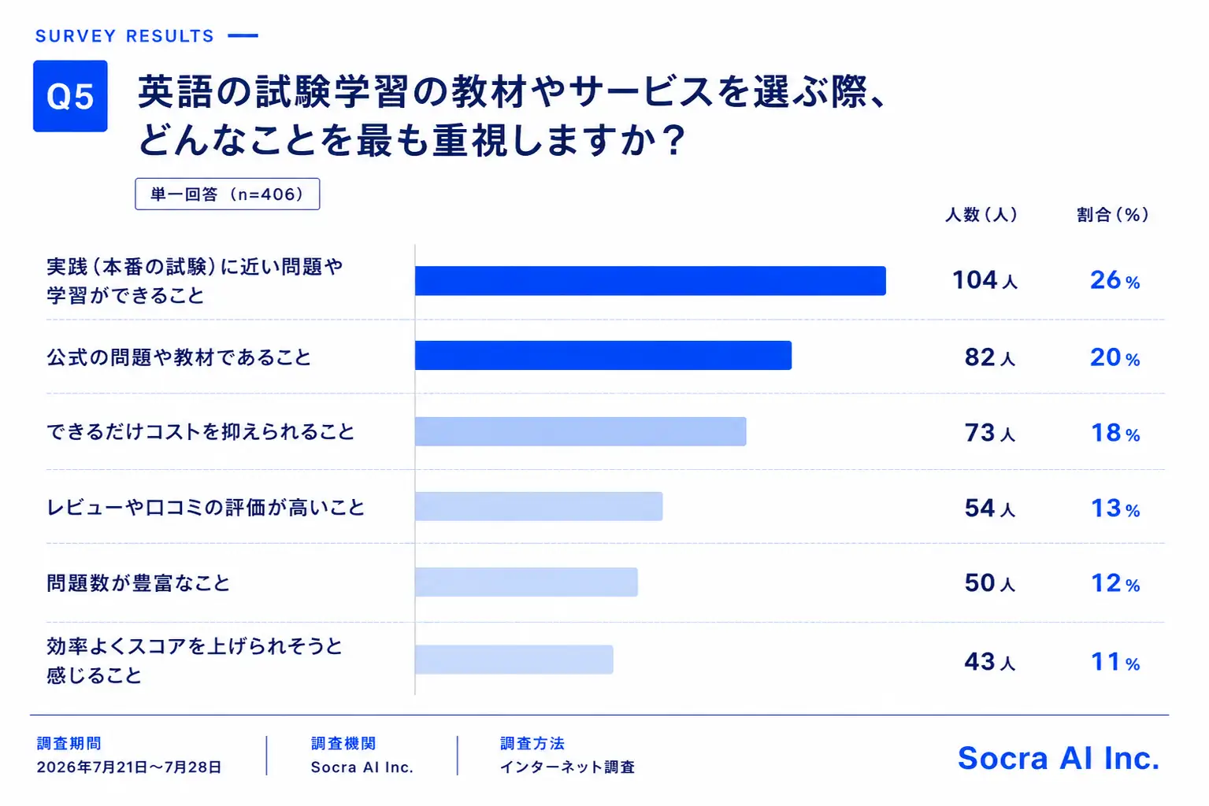The height and width of the screenshot is (806, 1209).
Task: Click the shortest bar for 効率よくスコア
Action: tap(514, 660)
